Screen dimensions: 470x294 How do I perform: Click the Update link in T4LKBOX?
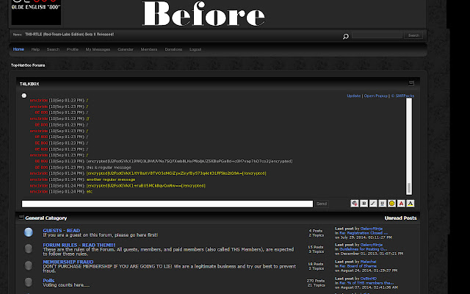click(x=354, y=96)
